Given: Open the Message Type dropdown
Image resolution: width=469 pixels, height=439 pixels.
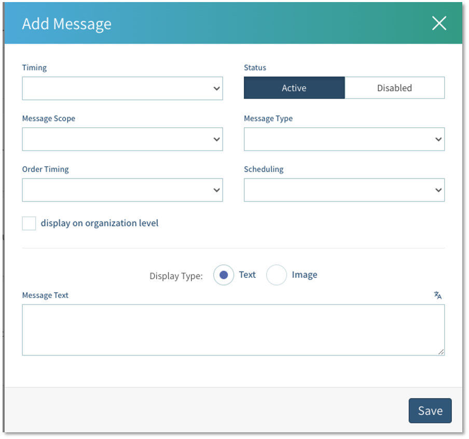Looking at the screenshot, I should pyautogui.click(x=344, y=139).
